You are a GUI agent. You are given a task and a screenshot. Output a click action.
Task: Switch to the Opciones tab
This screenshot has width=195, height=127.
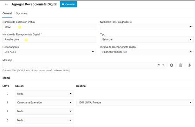click(x=21, y=13)
